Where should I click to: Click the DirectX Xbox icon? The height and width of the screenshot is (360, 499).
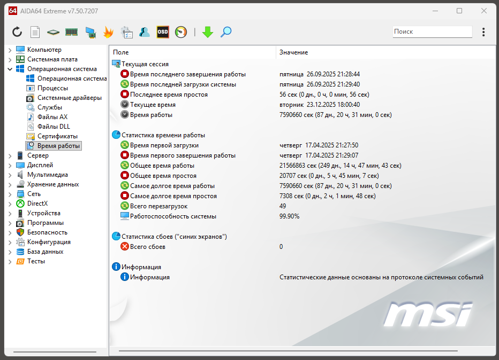(20, 204)
